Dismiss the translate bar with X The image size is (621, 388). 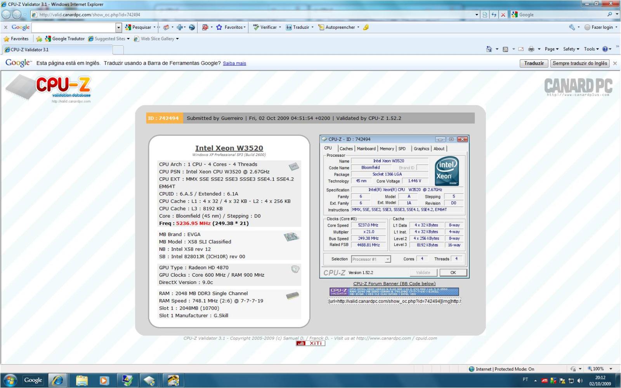[x=615, y=63]
